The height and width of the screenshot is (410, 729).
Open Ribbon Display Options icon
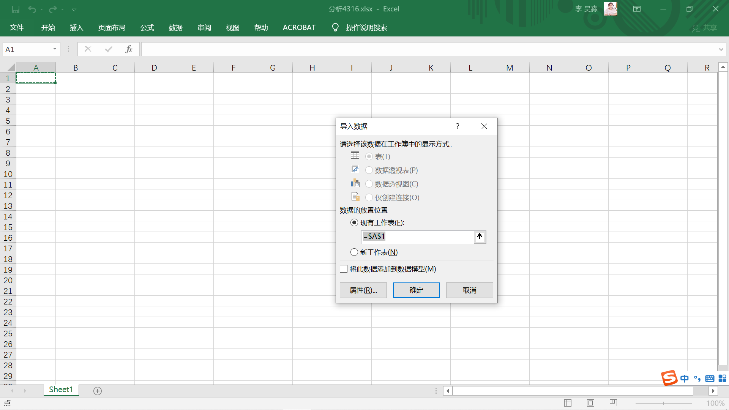pos(637,9)
